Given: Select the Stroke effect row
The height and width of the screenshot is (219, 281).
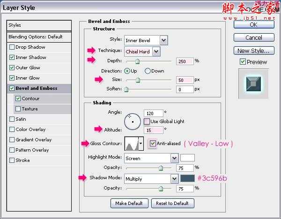Looking at the screenshot, I should point(39,161).
